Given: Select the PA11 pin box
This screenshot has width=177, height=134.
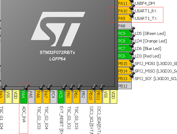Looking at the screenshot, I should [125, 3].
